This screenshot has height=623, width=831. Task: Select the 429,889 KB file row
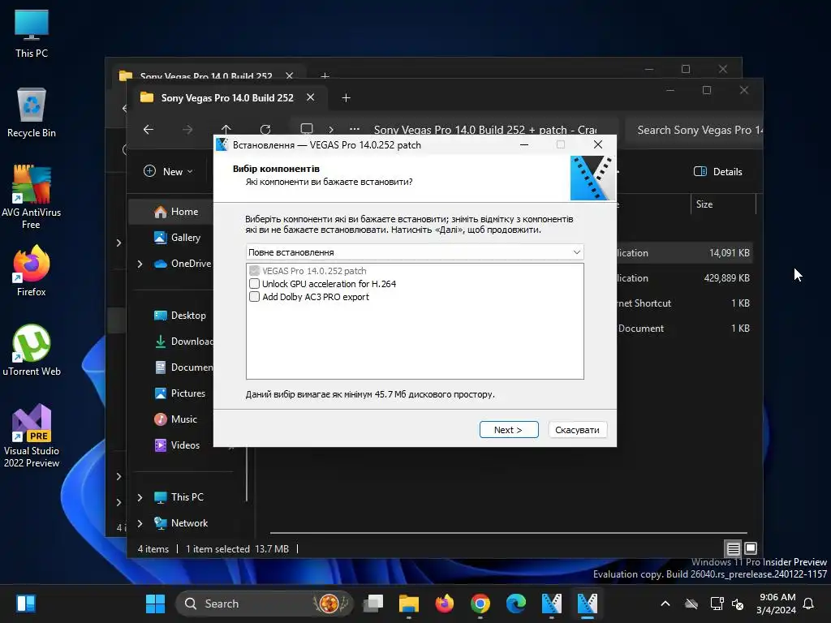pyautogui.click(x=685, y=278)
